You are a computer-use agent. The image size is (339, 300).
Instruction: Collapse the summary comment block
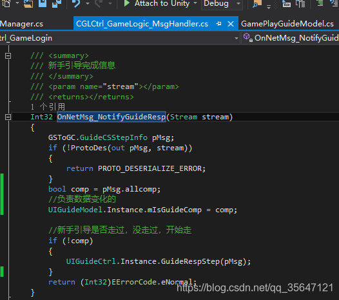click(x=8, y=56)
